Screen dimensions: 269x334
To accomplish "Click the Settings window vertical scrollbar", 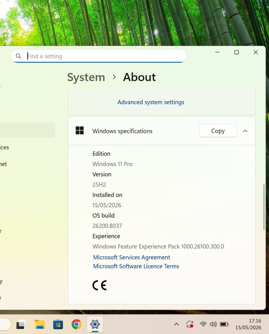I will (x=264, y=207).
